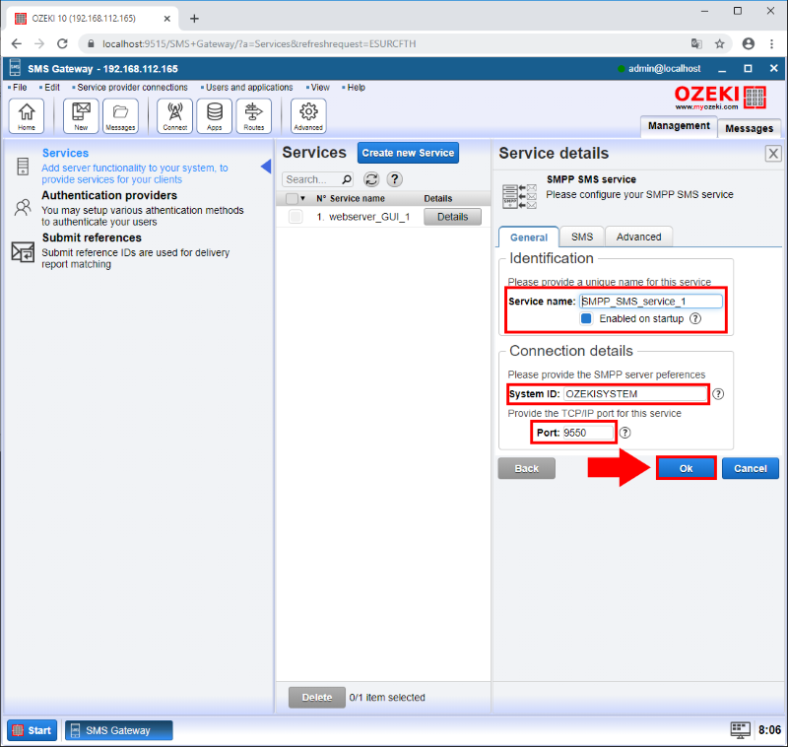The width and height of the screenshot is (788, 747).
Task: Click the Authentication providers users icon
Action: 23,208
